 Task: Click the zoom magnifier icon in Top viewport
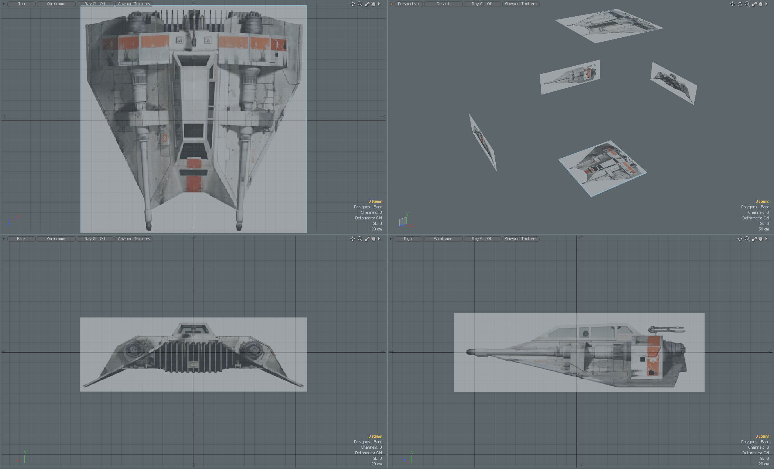pyautogui.click(x=360, y=4)
